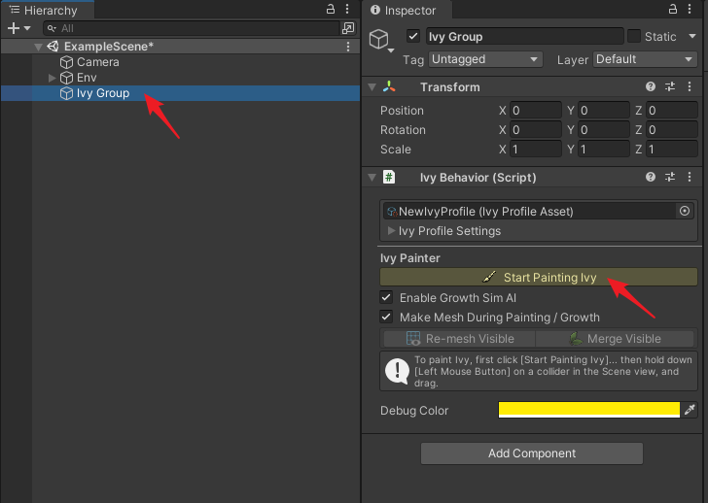Expand the Env object
This screenshot has width=708, height=503.
52,78
